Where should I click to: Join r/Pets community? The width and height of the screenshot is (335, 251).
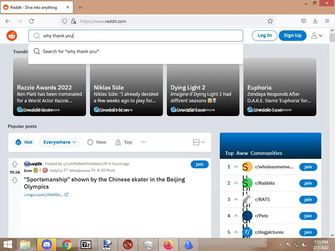[308, 216]
